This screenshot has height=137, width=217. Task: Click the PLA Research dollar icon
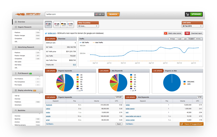(x=16, y=73)
